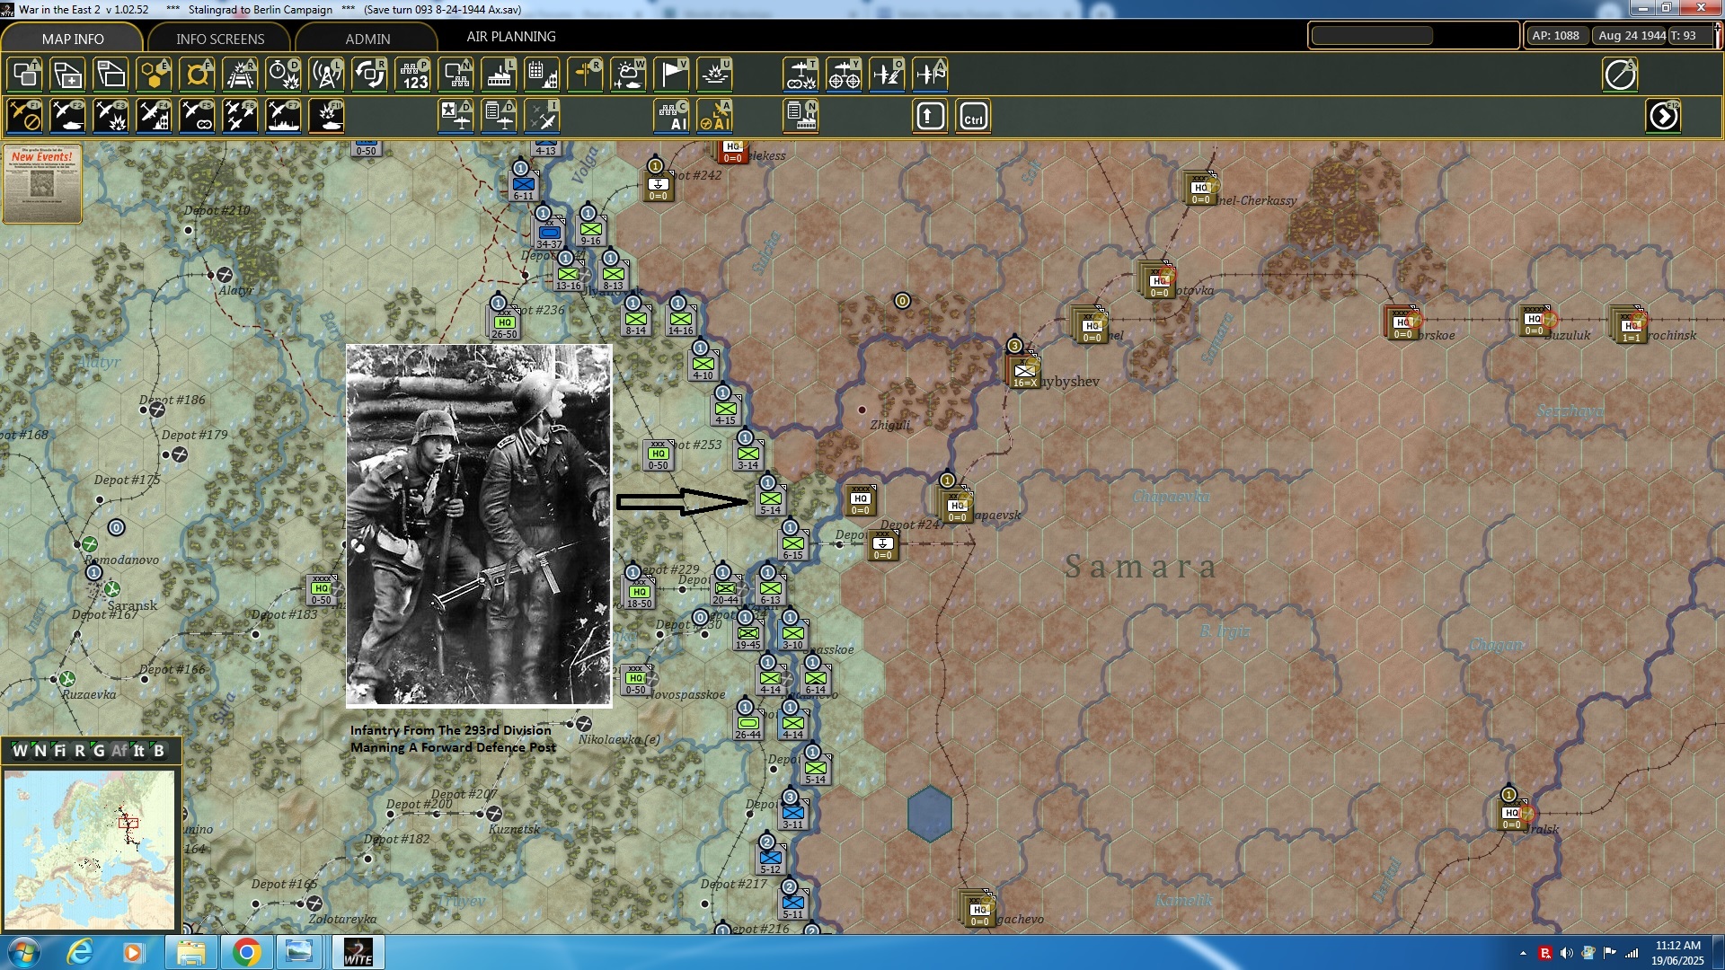Open Internet Explorer from the taskbar
This screenshot has width=1725, height=970.
pos(80,952)
